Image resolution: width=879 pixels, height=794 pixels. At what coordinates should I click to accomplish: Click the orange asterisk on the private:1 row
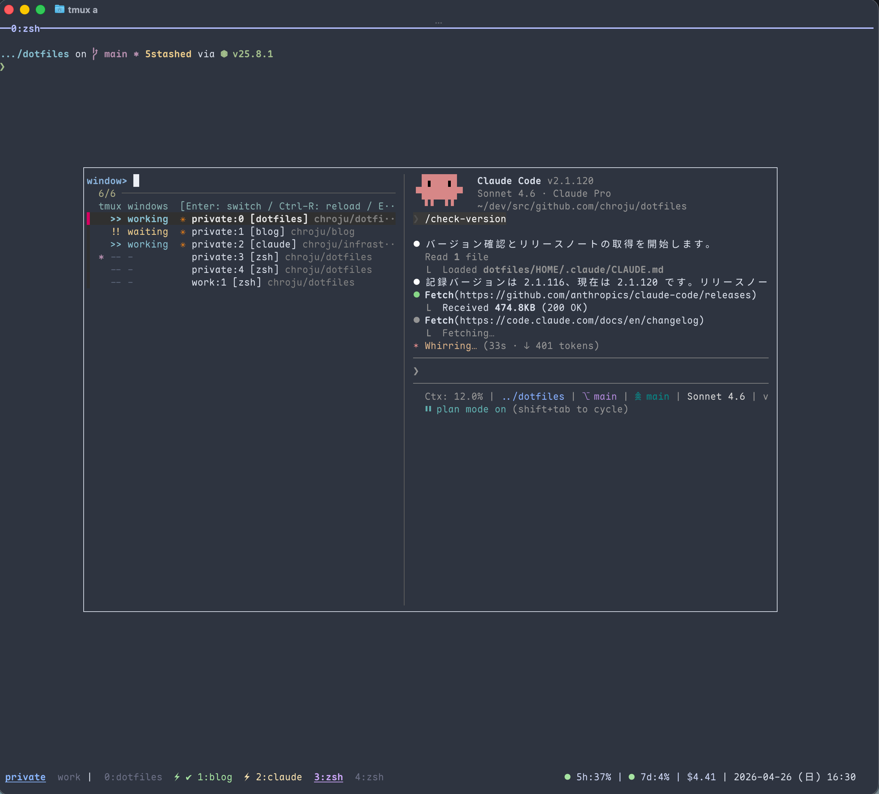[183, 232]
